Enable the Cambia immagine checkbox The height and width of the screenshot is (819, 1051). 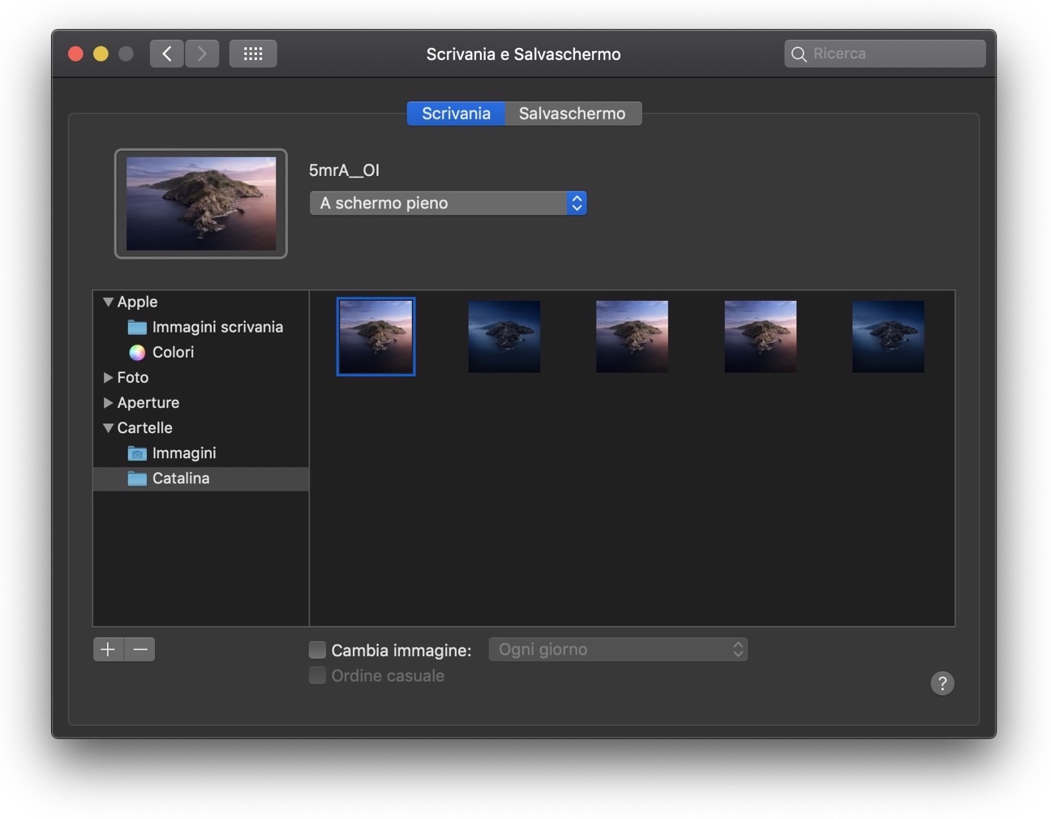coord(317,650)
